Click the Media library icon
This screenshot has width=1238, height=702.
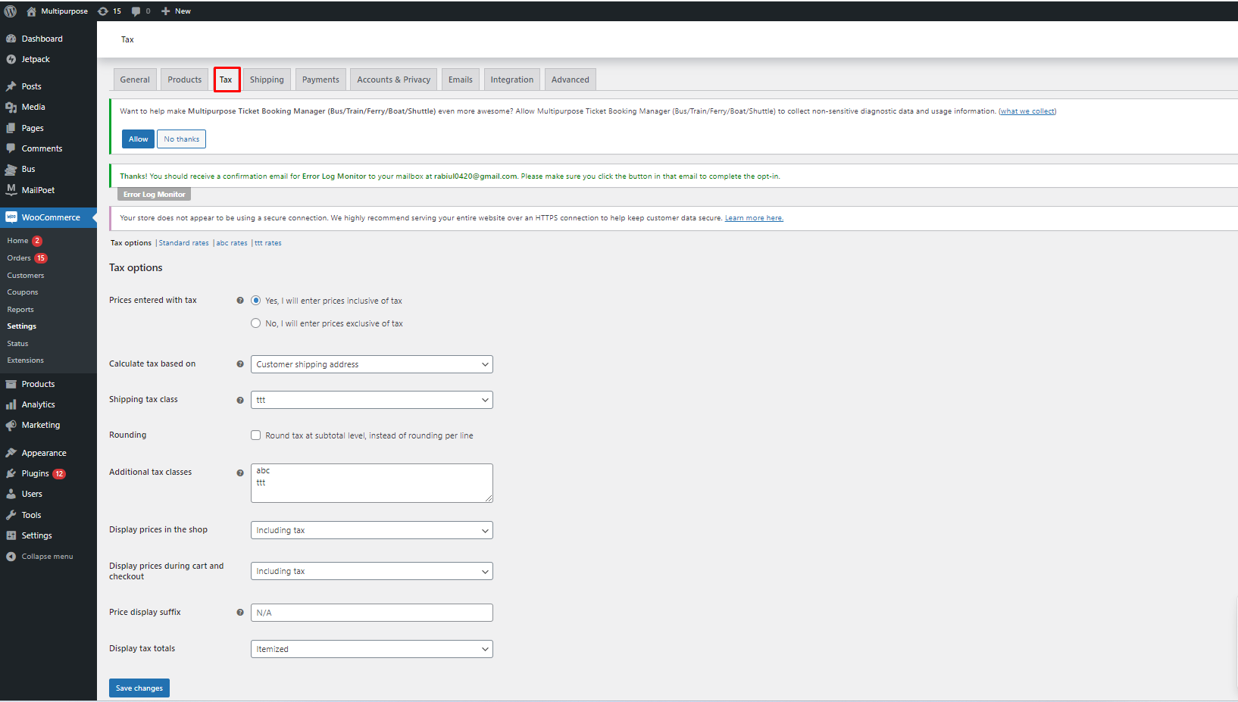tap(11, 107)
